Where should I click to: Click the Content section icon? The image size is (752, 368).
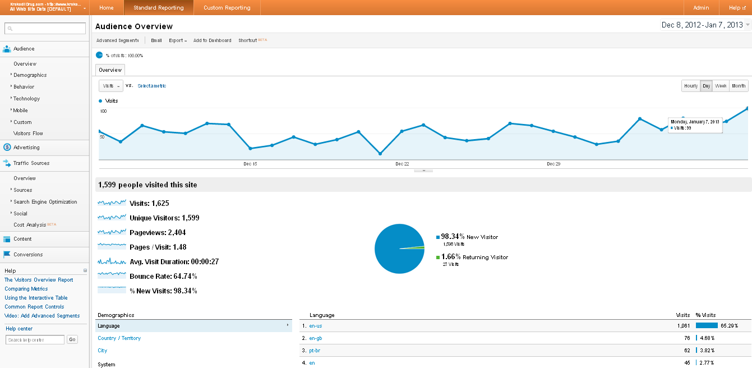pyautogui.click(x=7, y=239)
